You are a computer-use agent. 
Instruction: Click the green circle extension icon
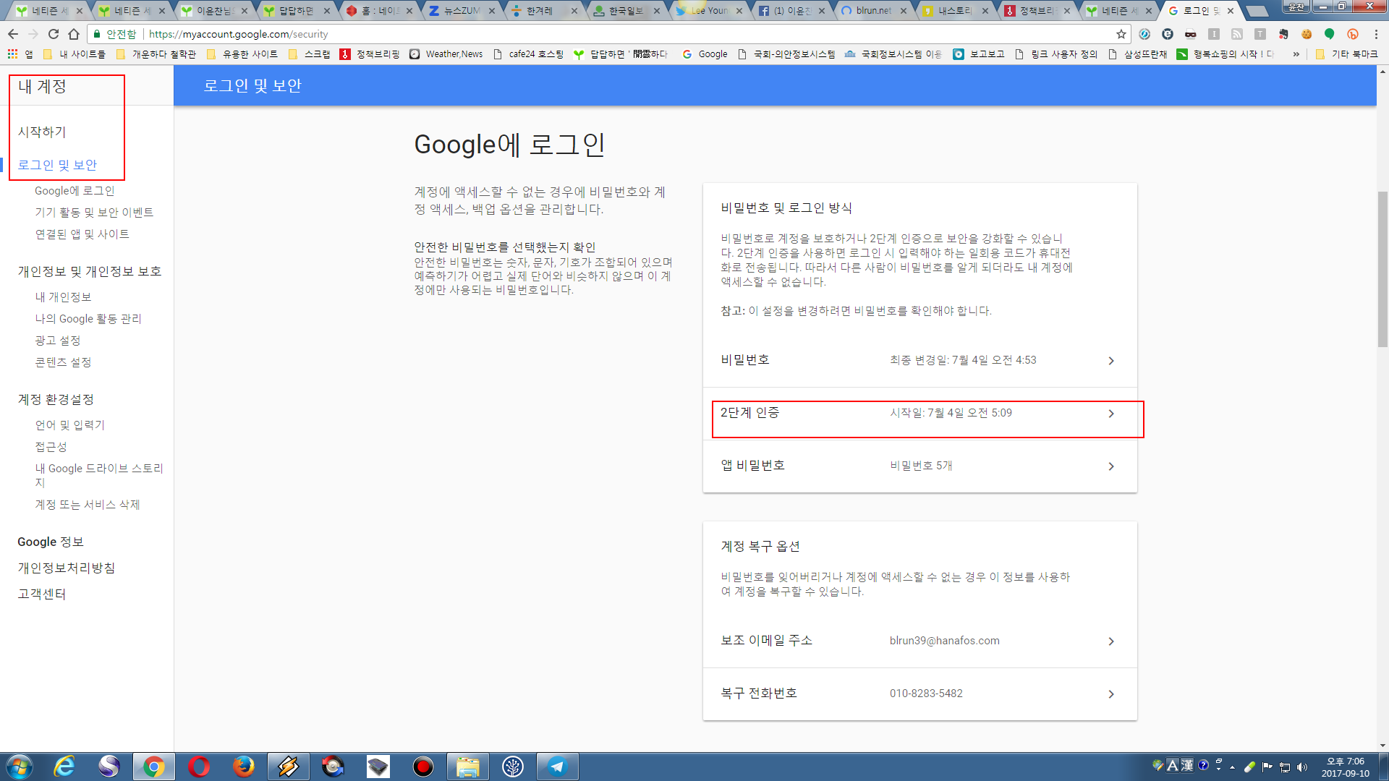tap(1330, 34)
